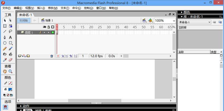Toggle the Snap to Objects magnet option

(5, 107)
